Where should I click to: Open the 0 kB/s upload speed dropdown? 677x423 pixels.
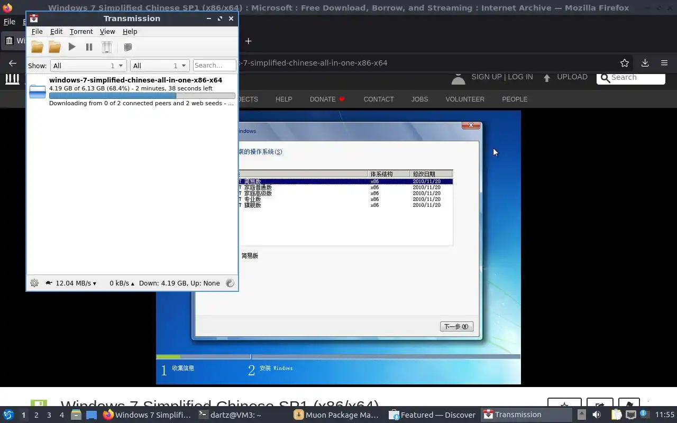pos(122,283)
